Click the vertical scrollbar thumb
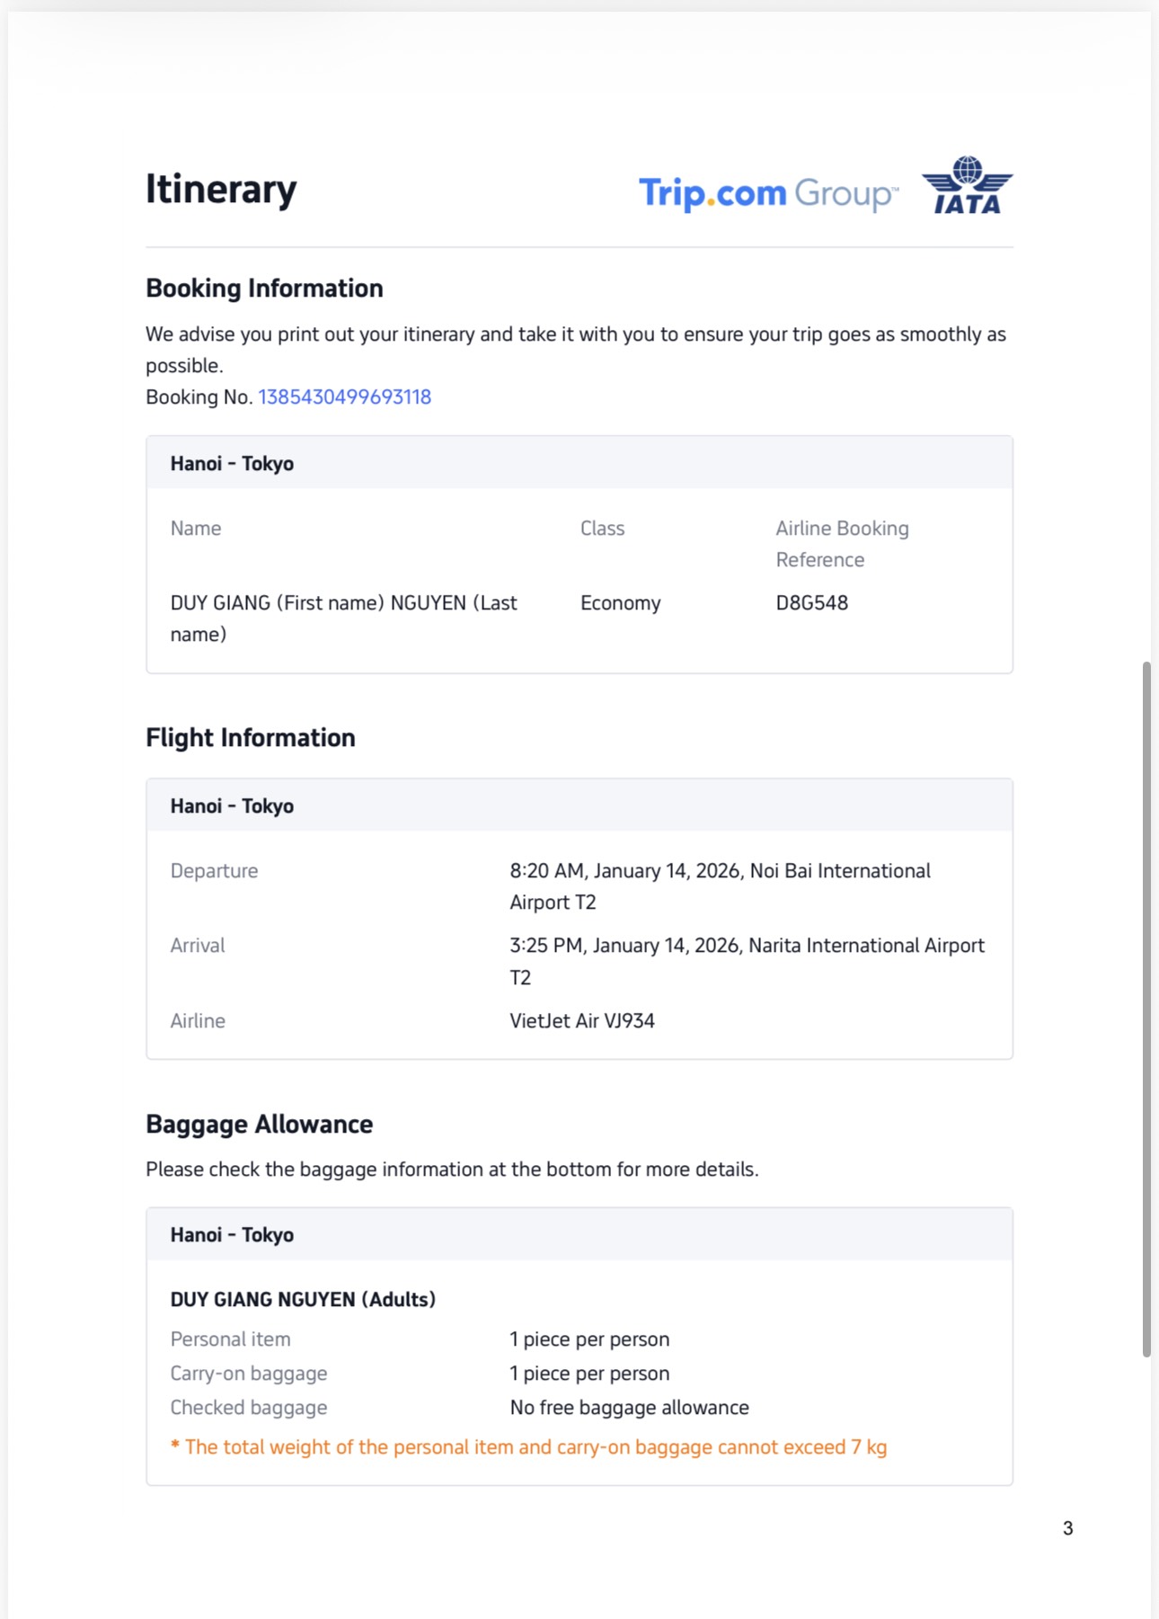The width and height of the screenshot is (1159, 1619). [1146, 1007]
